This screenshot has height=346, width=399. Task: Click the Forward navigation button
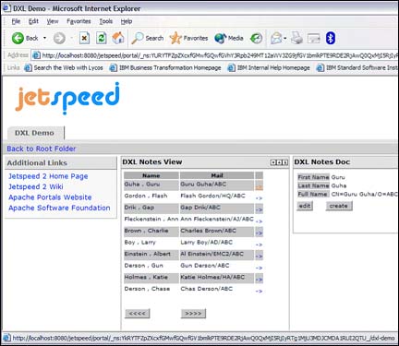coord(59,39)
